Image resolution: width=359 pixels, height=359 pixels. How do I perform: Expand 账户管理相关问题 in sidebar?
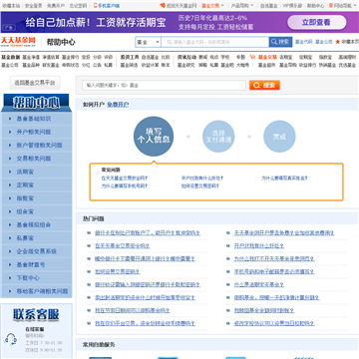(x=36, y=145)
